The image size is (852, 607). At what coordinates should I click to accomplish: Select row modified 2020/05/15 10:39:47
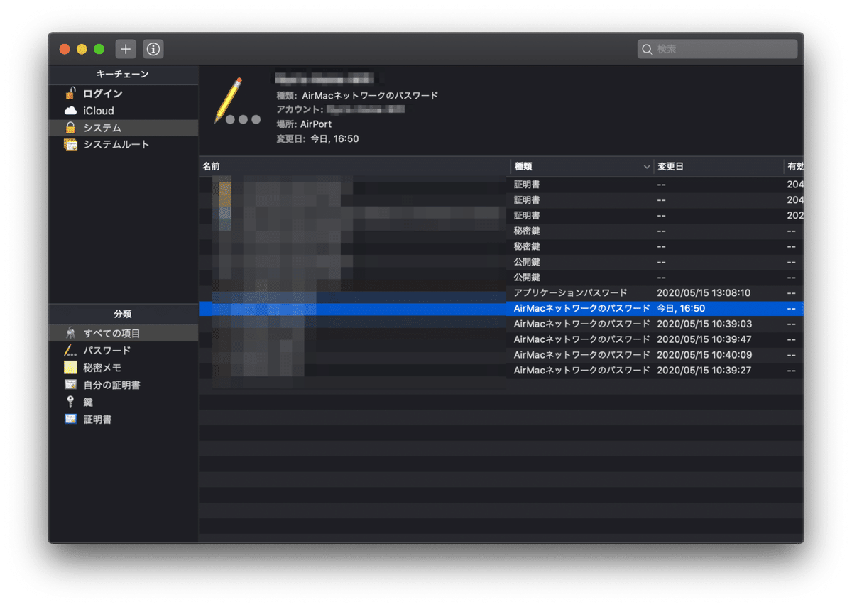(x=501, y=339)
